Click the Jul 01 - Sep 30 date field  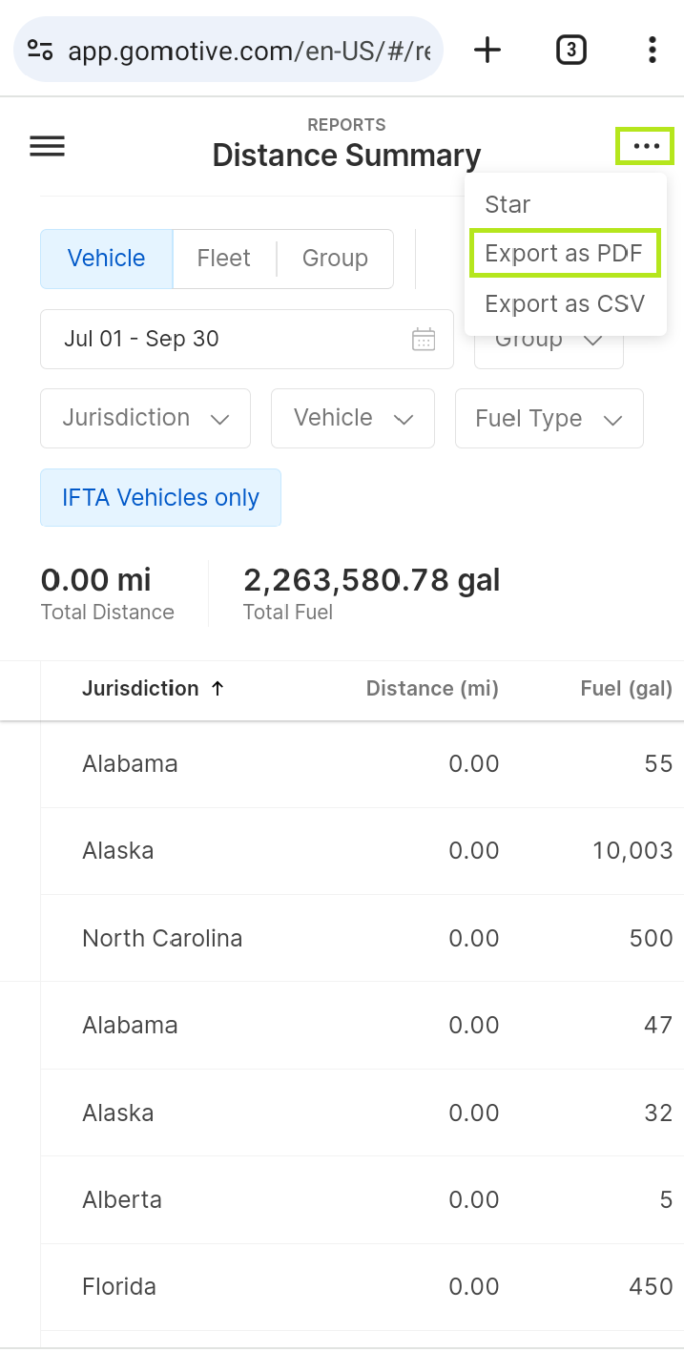click(x=247, y=339)
